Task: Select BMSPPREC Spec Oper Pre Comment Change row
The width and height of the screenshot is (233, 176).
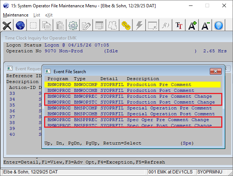Action: pyautogui.click(x=133, y=120)
